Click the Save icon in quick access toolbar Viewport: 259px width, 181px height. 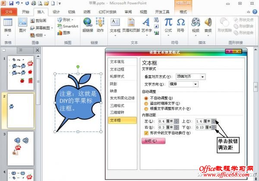coord(11,3)
